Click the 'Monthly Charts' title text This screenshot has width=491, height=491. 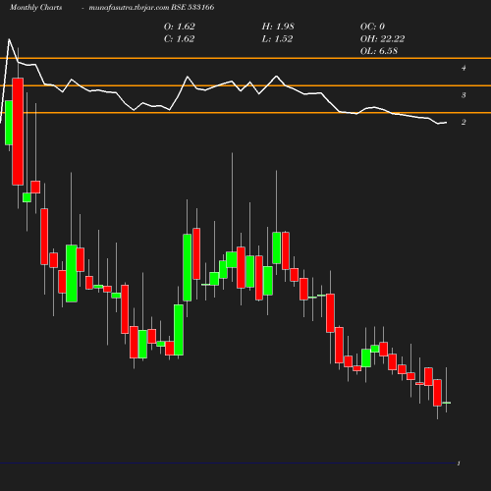click(35, 8)
